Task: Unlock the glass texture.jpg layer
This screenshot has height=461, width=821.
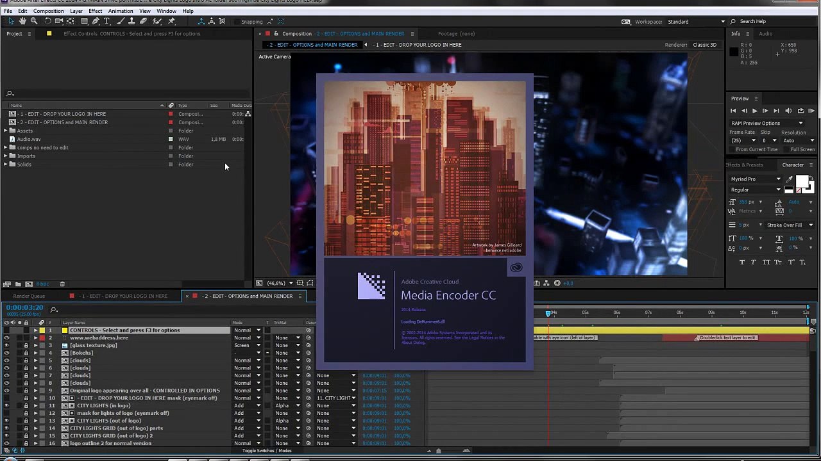Action: click(26, 345)
